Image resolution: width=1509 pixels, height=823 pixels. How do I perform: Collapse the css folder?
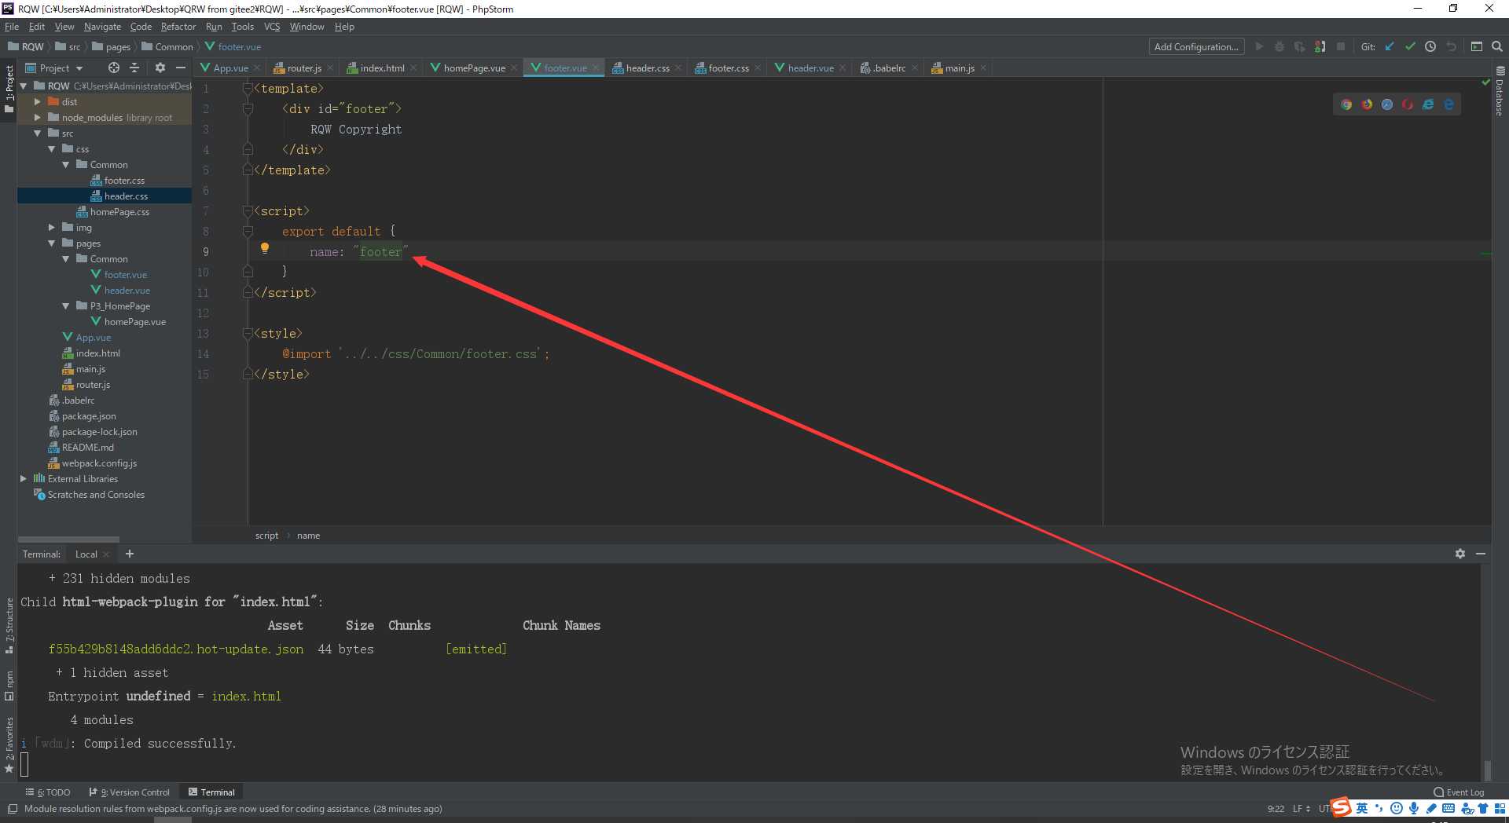click(x=51, y=149)
